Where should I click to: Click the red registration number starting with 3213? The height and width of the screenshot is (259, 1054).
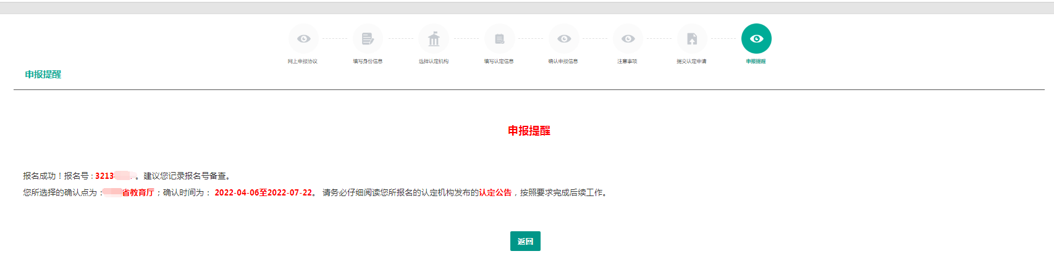[x=114, y=176]
